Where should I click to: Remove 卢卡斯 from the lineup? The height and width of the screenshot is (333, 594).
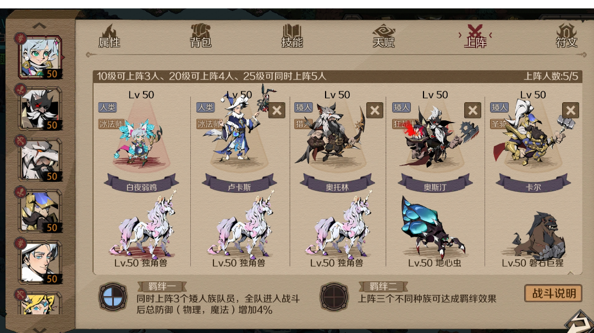[277, 110]
